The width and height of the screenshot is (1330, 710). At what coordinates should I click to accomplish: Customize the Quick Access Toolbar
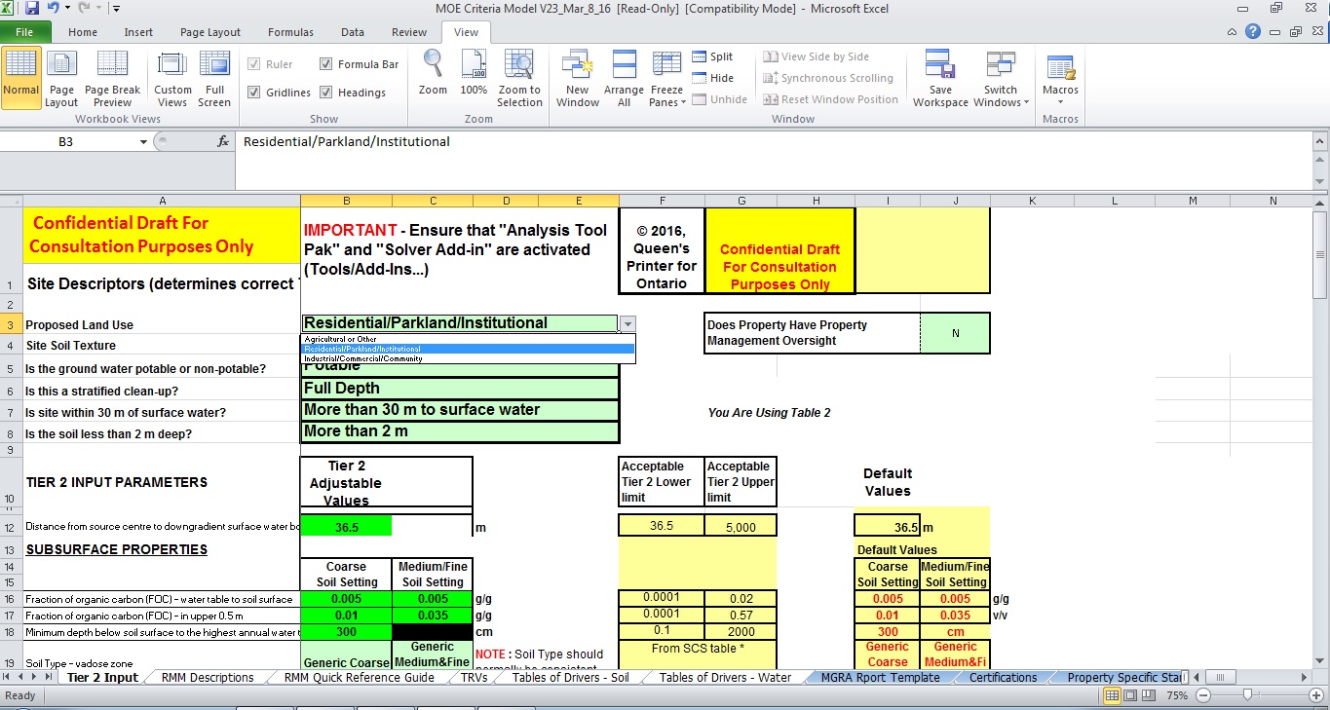pos(116,9)
